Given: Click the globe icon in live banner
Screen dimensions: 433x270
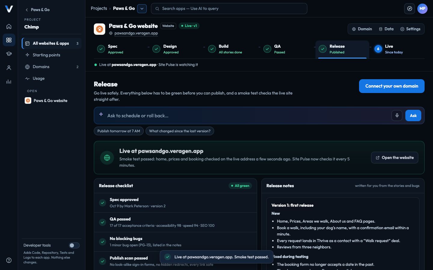Looking at the screenshot, I should point(107,157).
